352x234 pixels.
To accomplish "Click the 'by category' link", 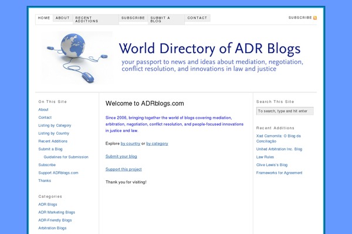I will coord(157,143).
